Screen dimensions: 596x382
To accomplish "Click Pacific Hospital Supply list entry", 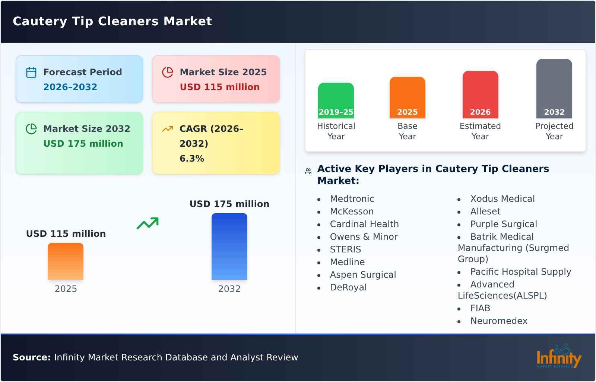I will click(521, 272).
